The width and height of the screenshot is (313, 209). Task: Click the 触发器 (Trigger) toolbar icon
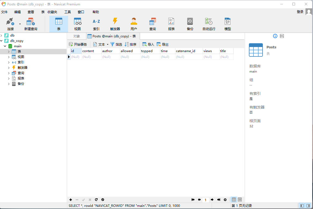115,24
